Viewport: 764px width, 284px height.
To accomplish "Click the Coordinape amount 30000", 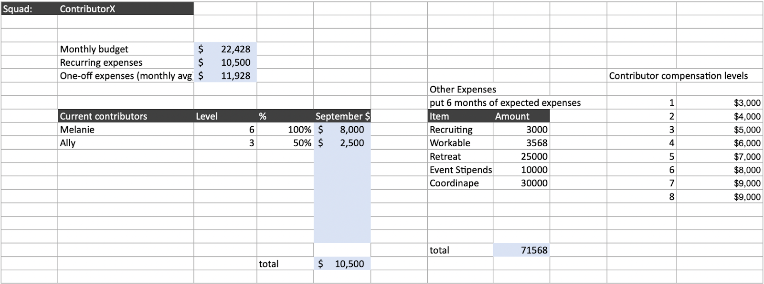I will (521, 183).
